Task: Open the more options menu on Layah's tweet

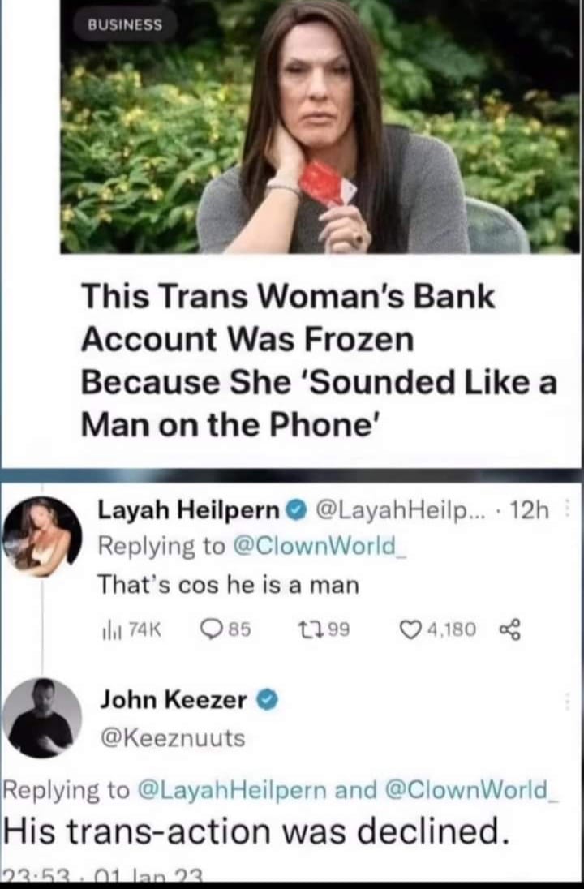Action: (x=568, y=511)
